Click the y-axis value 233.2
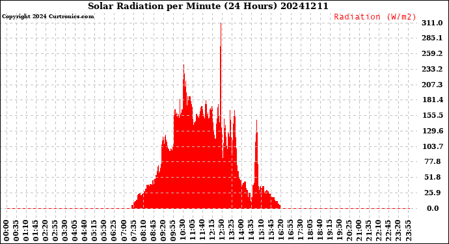Screen dimensions: 449x244 432,69
